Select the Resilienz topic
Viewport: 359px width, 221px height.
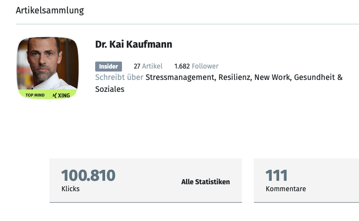coord(236,77)
